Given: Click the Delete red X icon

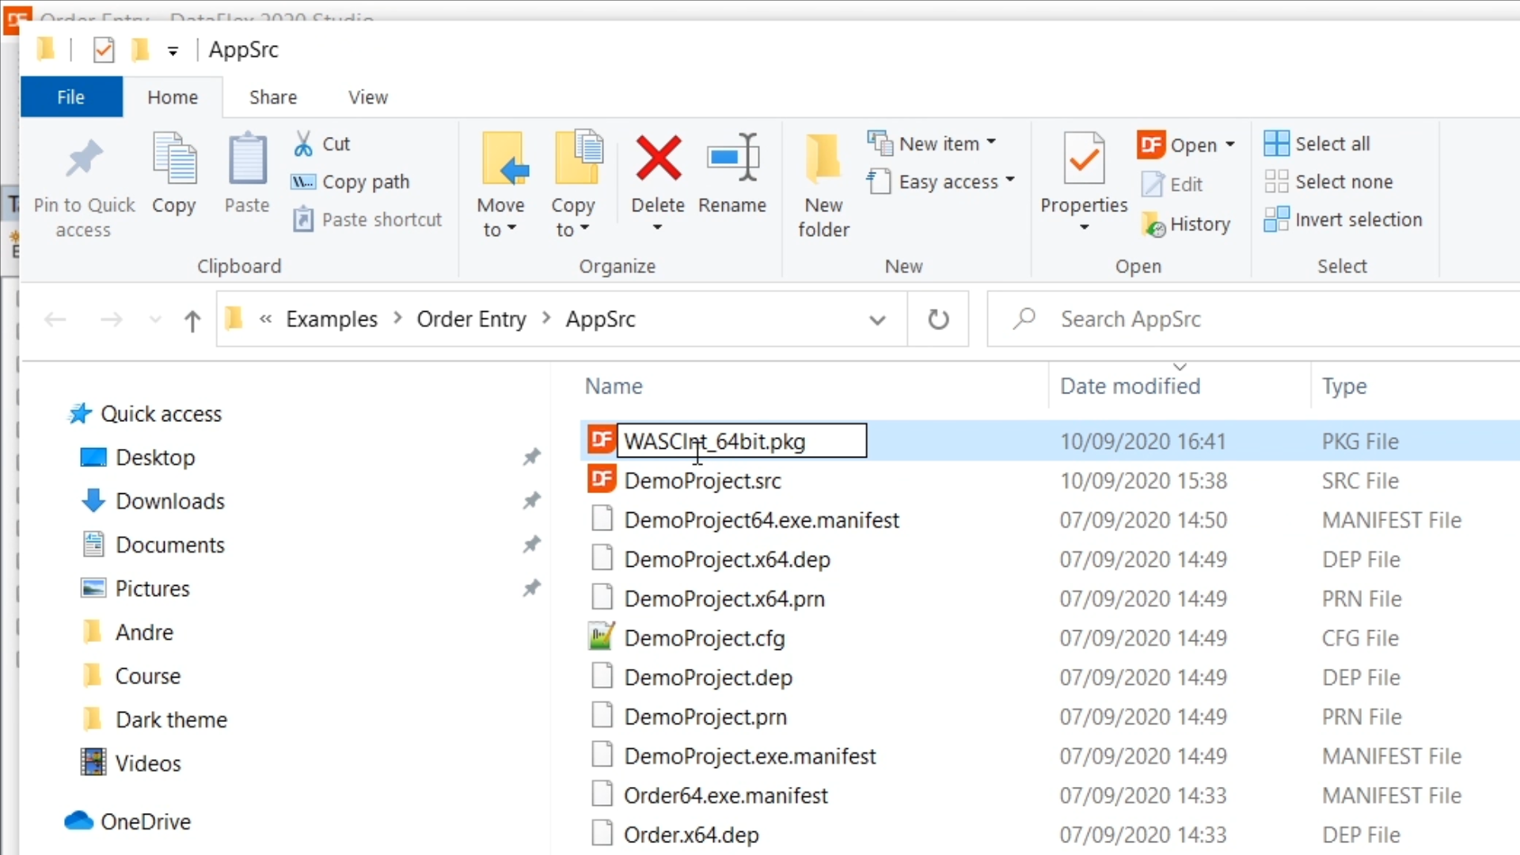Looking at the screenshot, I should [x=658, y=158].
